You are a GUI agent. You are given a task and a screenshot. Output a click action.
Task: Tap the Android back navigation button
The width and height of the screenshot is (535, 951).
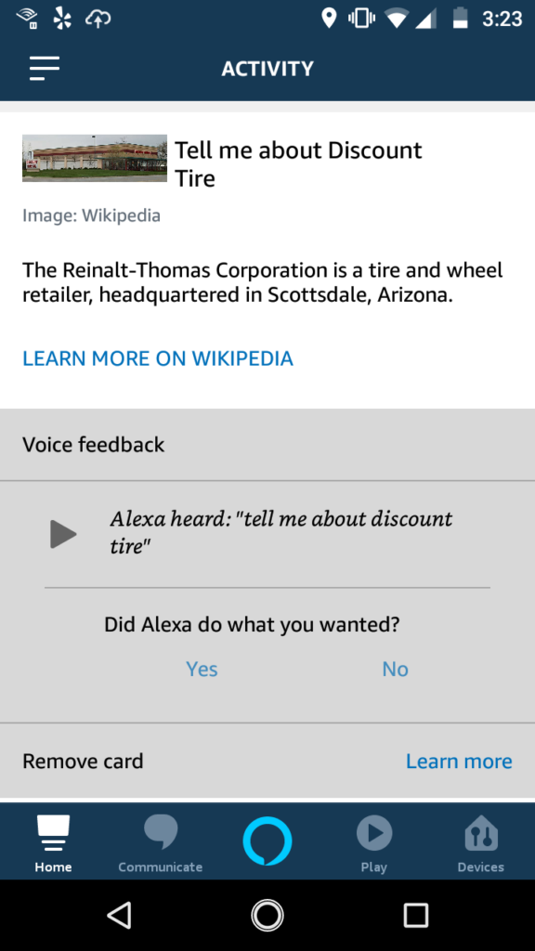pyautogui.click(x=119, y=915)
